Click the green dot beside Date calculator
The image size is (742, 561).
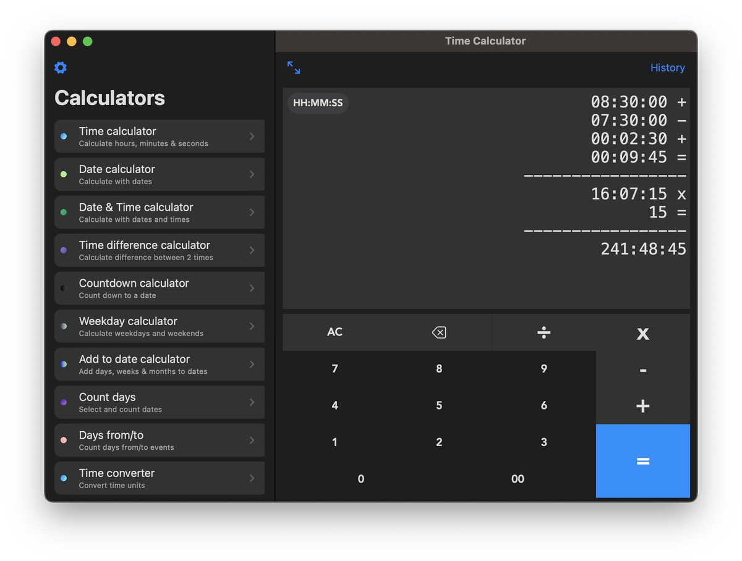click(64, 174)
